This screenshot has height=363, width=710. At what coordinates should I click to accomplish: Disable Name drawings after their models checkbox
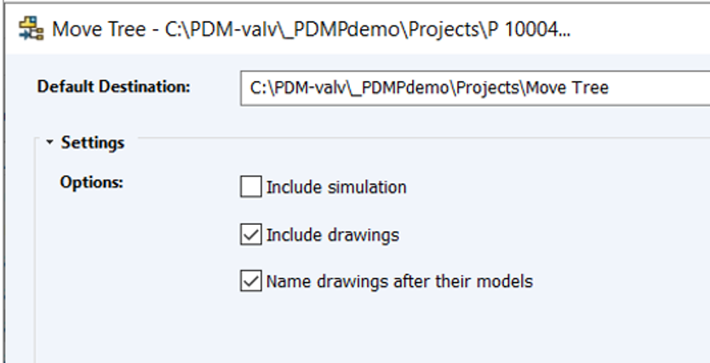tap(251, 280)
